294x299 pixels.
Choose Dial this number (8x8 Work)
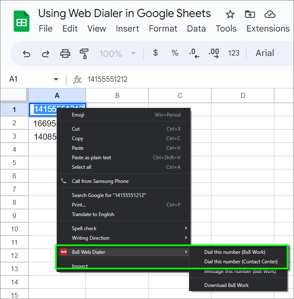238,252
